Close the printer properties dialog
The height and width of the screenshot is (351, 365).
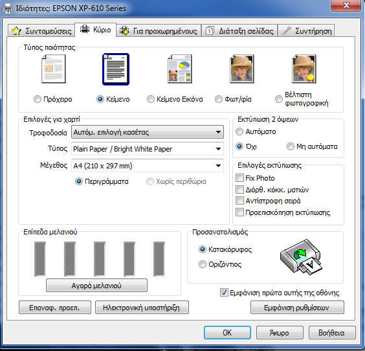[x=346, y=5]
